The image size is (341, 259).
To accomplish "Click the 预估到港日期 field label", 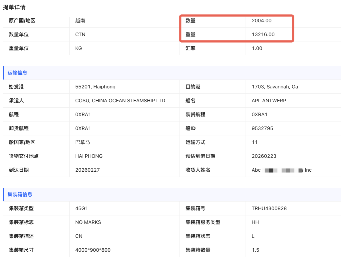I will [200, 156].
